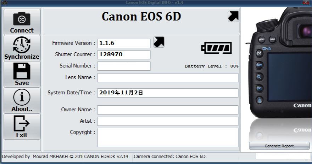Image resolution: width=312 pixels, height=164 pixels.
Task: Click the Connect camera button
Action: pos(22,22)
